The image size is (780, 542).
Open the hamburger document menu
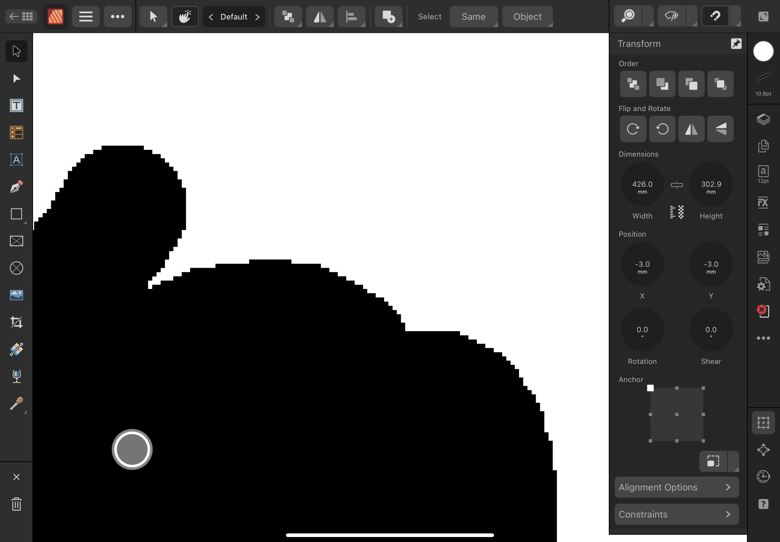tap(86, 16)
